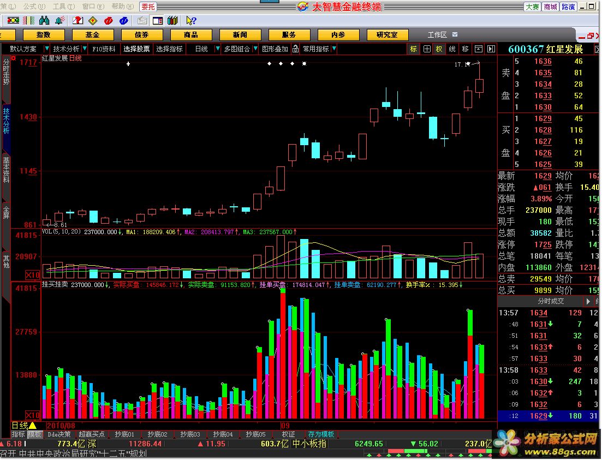The width and height of the screenshot is (602, 460).
Task: Click the yellow triangle next to 日线
Action: 33,426
